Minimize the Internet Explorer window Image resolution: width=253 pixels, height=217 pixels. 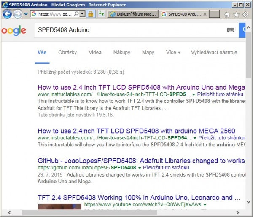click(x=234, y=5)
